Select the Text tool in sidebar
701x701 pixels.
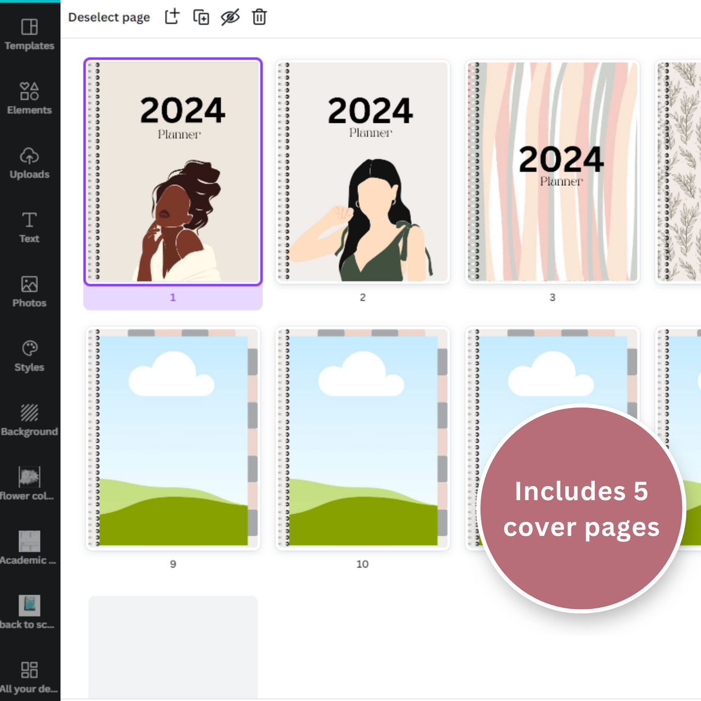(x=30, y=227)
